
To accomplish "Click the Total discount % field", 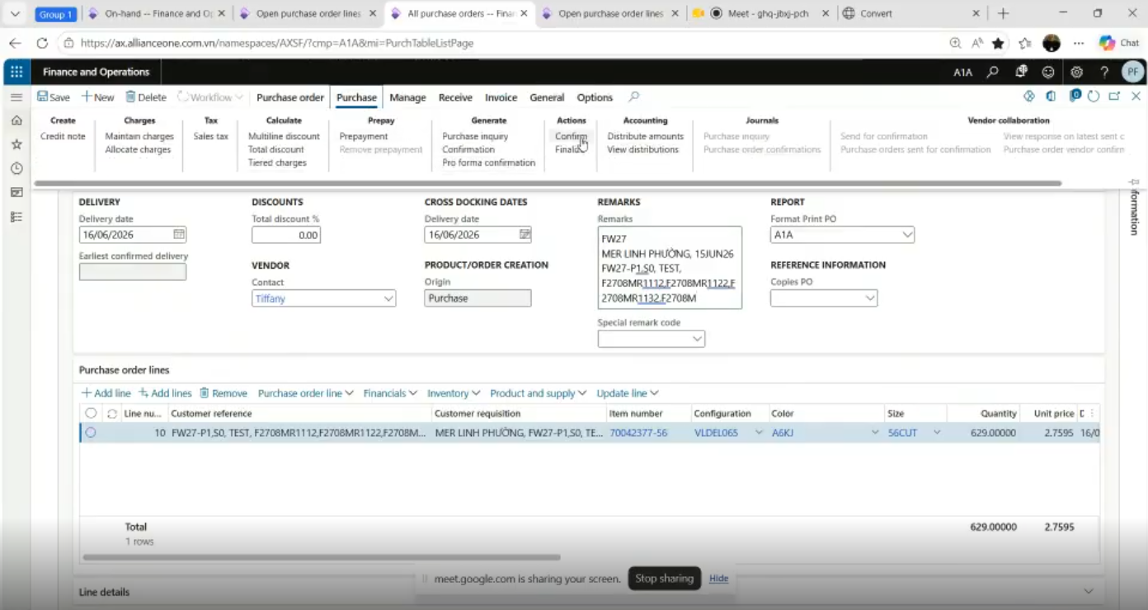I will pyautogui.click(x=285, y=235).
